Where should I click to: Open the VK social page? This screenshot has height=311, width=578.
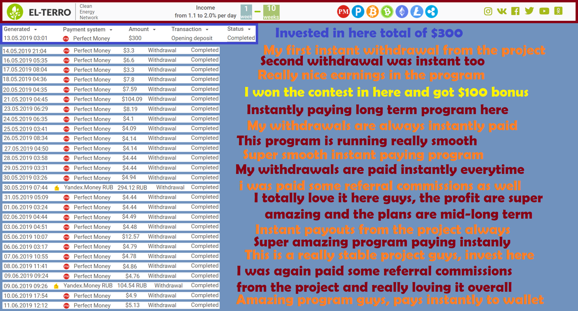pyautogui.click(x=502, y=11)
